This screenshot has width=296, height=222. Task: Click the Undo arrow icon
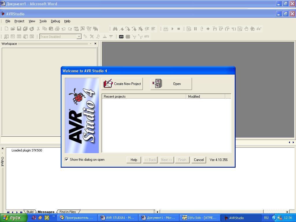(64, 29)
